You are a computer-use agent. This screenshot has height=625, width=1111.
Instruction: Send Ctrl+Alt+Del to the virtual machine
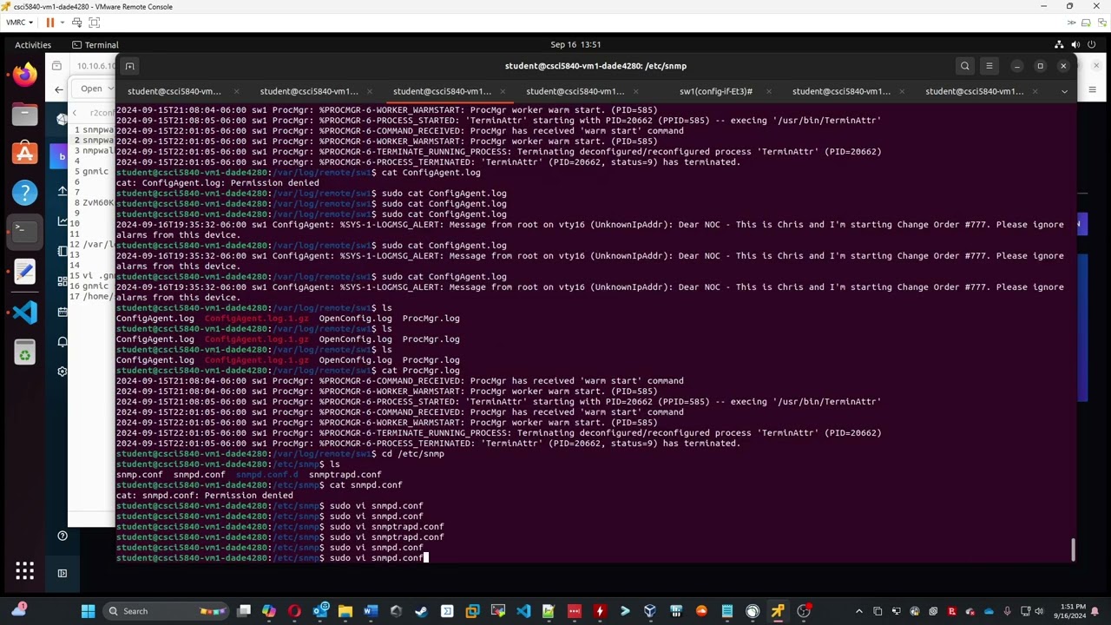pyautogui.click(x=76, y=23)
